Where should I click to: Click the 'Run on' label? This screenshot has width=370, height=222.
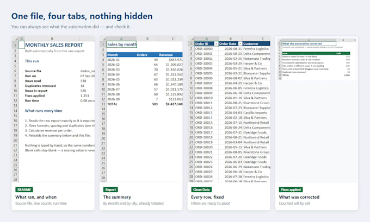point(30,76)
